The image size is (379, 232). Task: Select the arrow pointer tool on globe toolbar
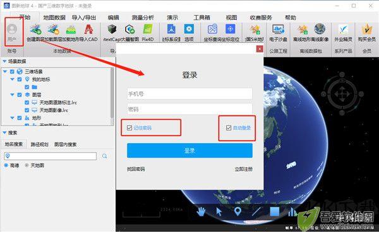pyautogui.click(x=219, y=212)
